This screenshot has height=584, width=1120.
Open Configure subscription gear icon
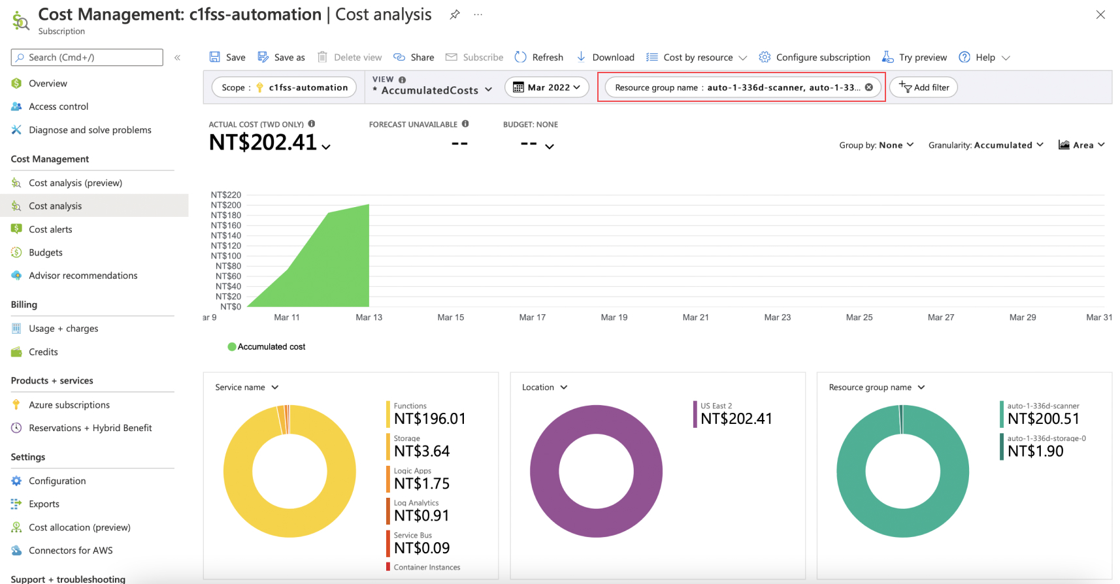(765, 57)
